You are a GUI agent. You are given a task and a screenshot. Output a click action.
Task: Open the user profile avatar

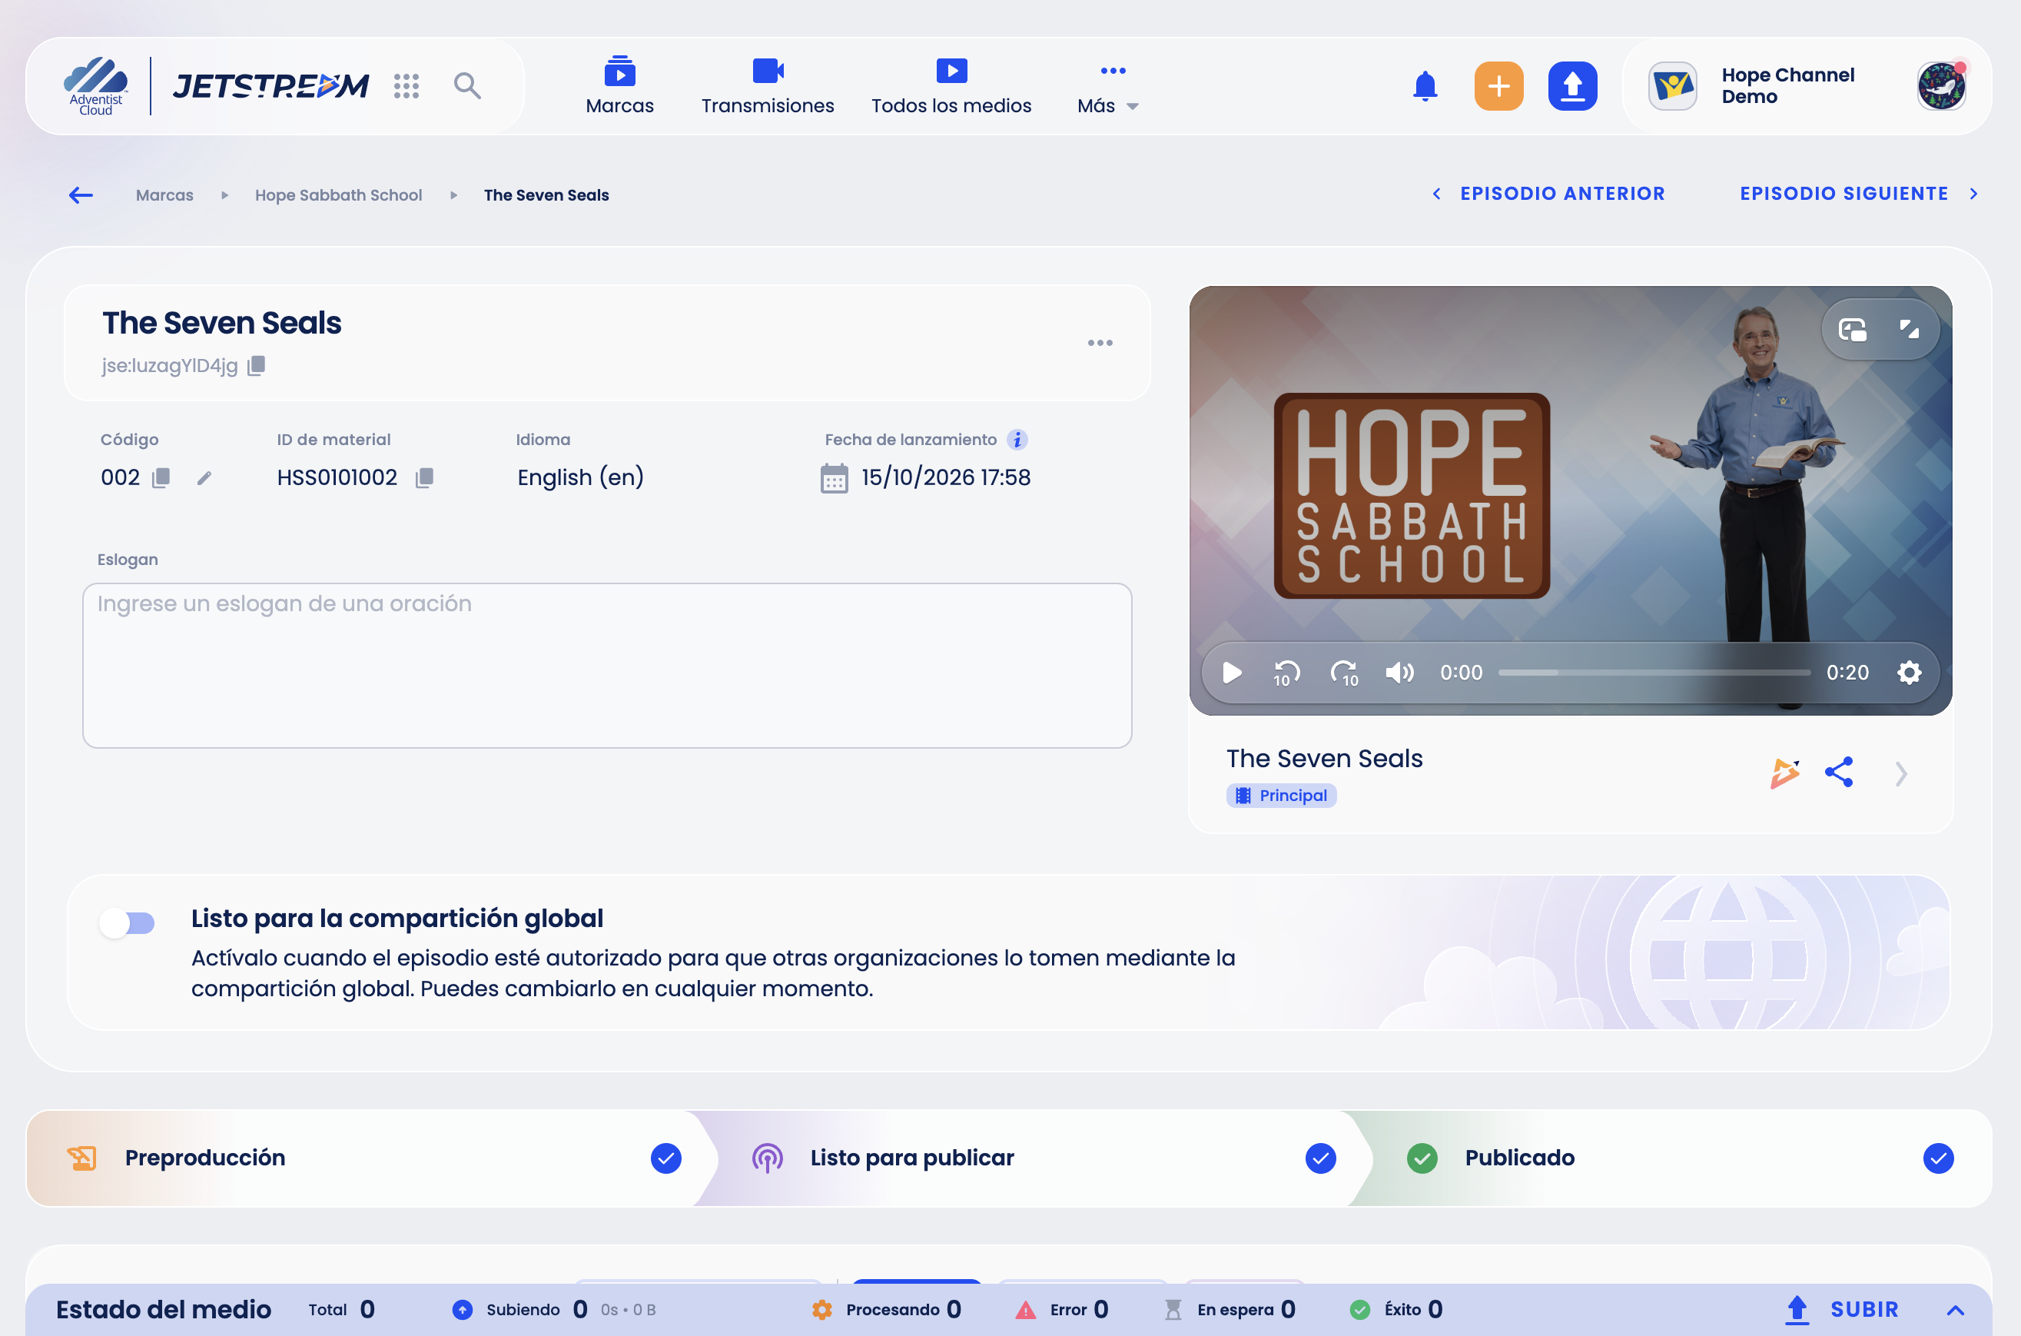point(1941,86)
